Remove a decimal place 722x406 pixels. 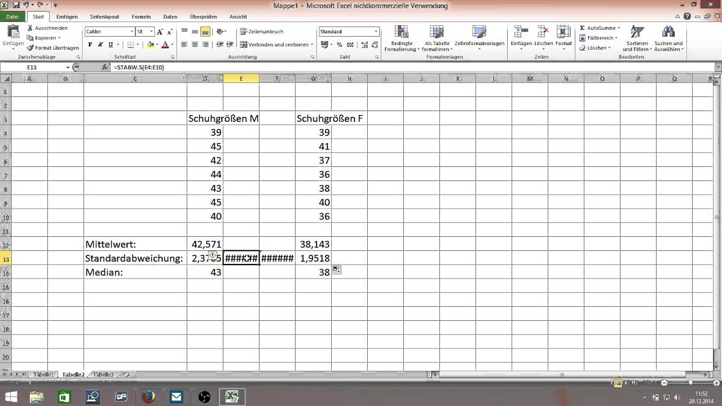tap(374, 45)
